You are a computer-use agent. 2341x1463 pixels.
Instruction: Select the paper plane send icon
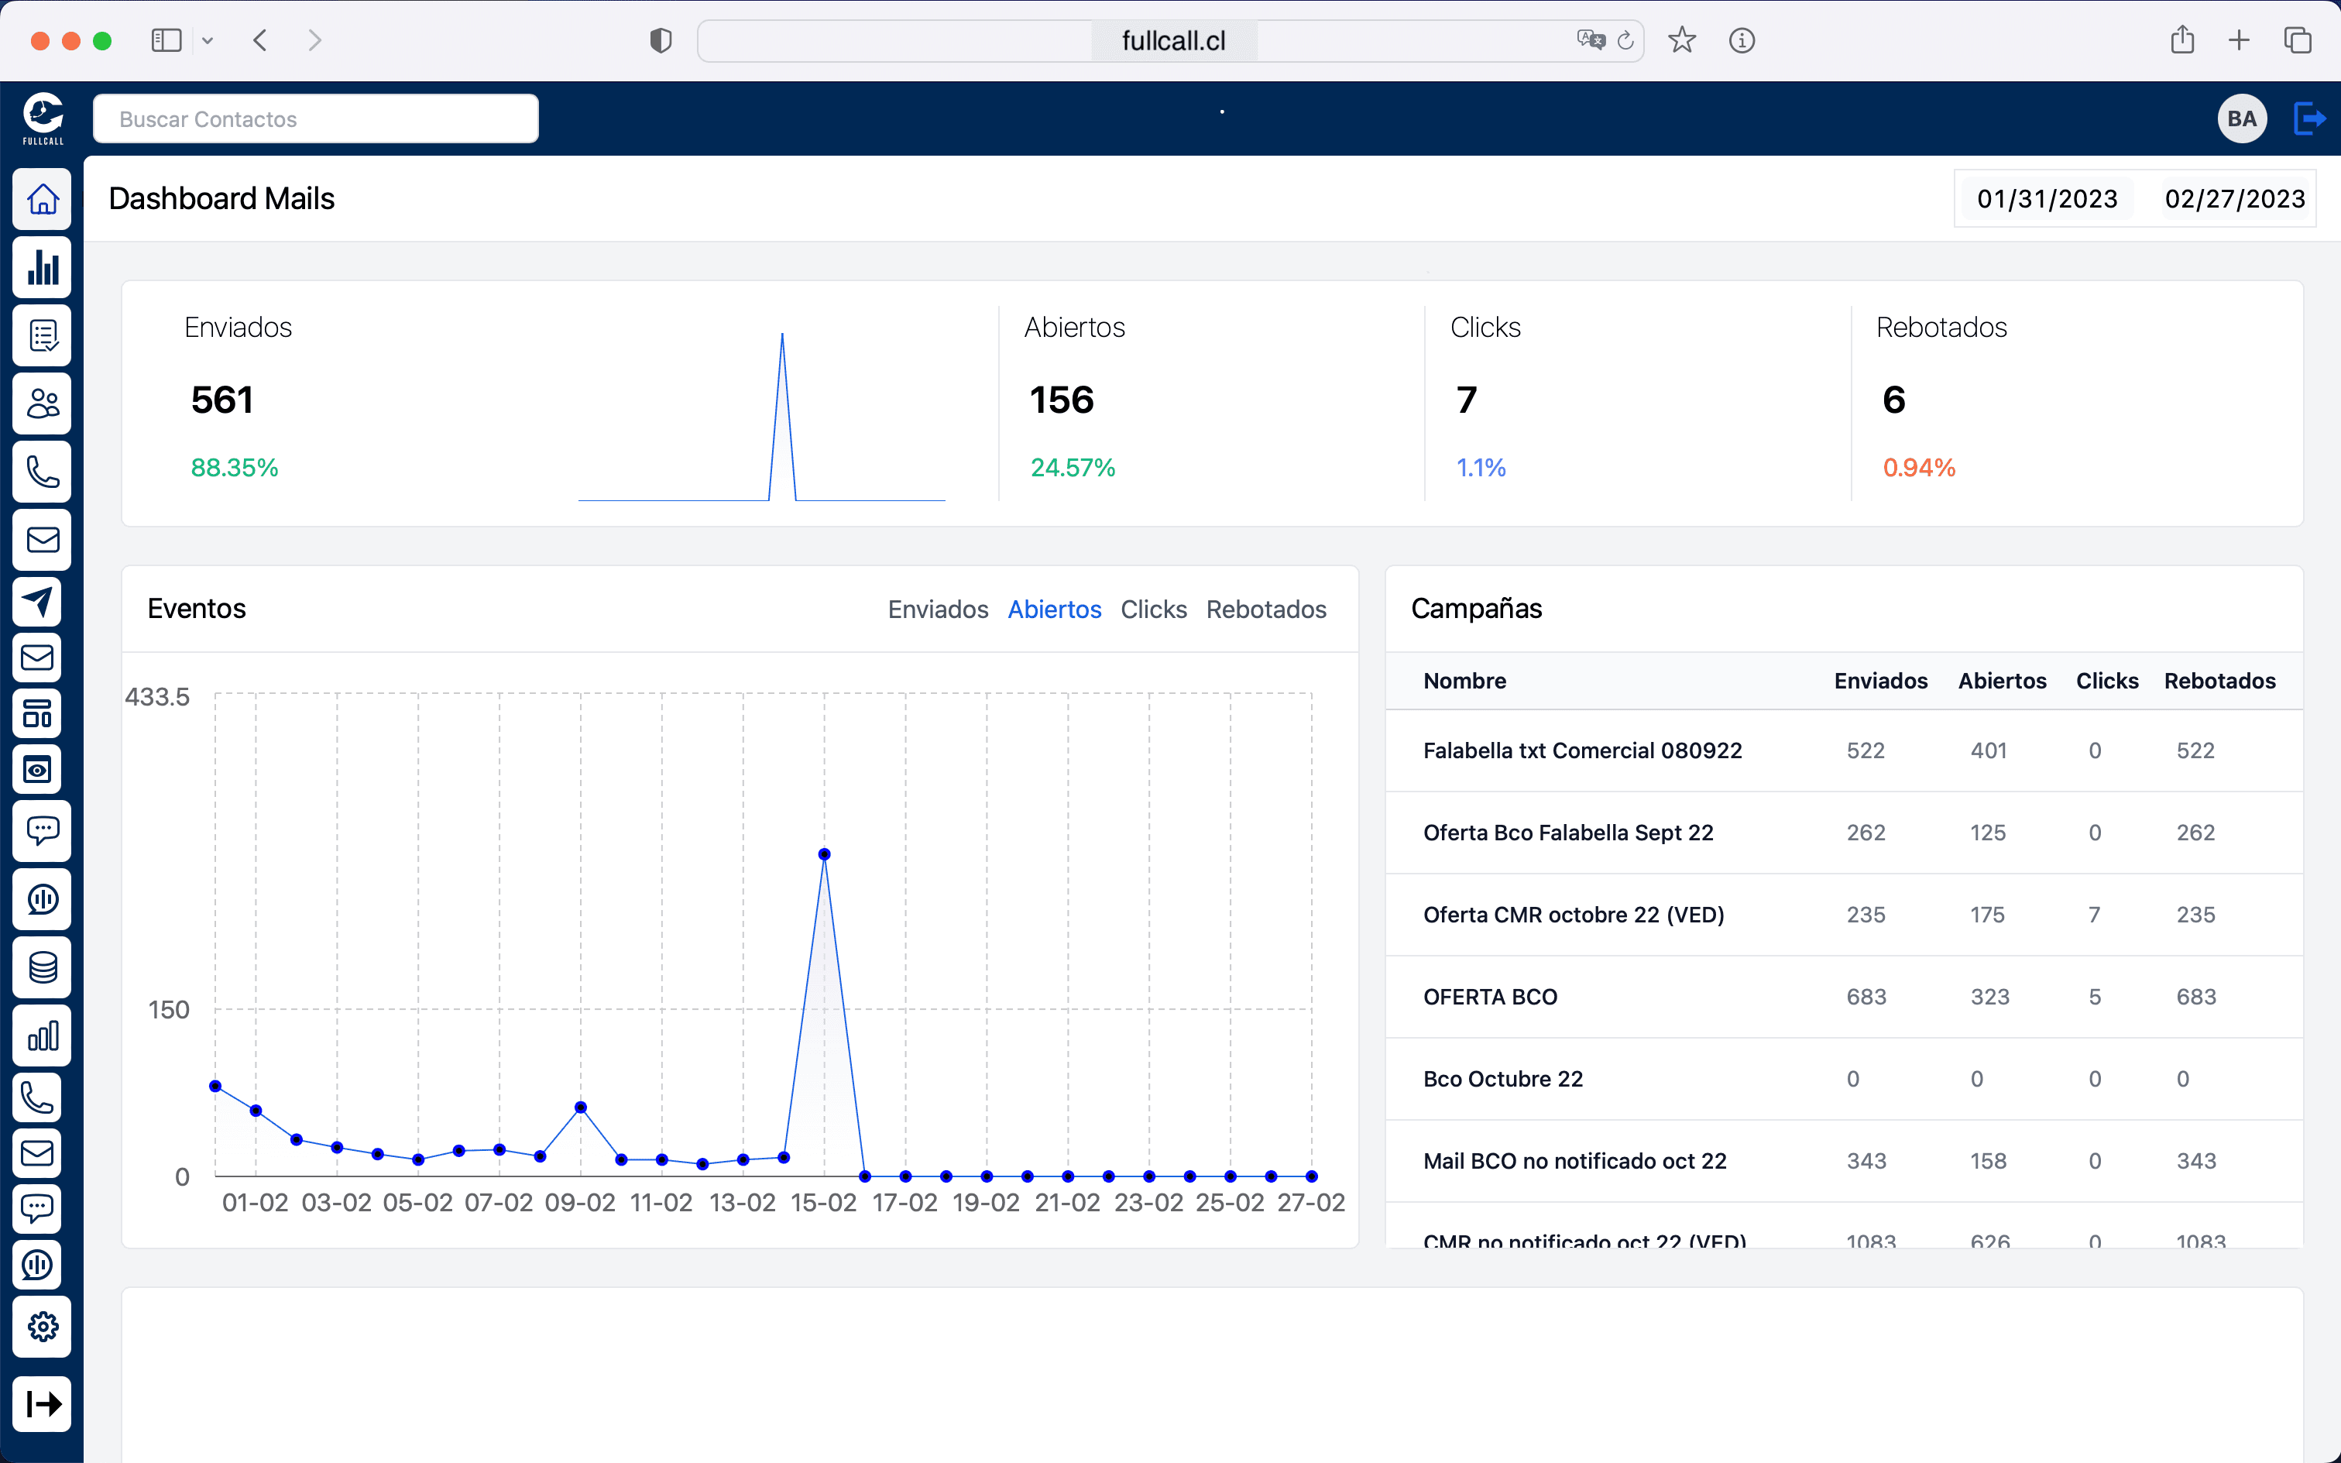[x=39, y=601]
